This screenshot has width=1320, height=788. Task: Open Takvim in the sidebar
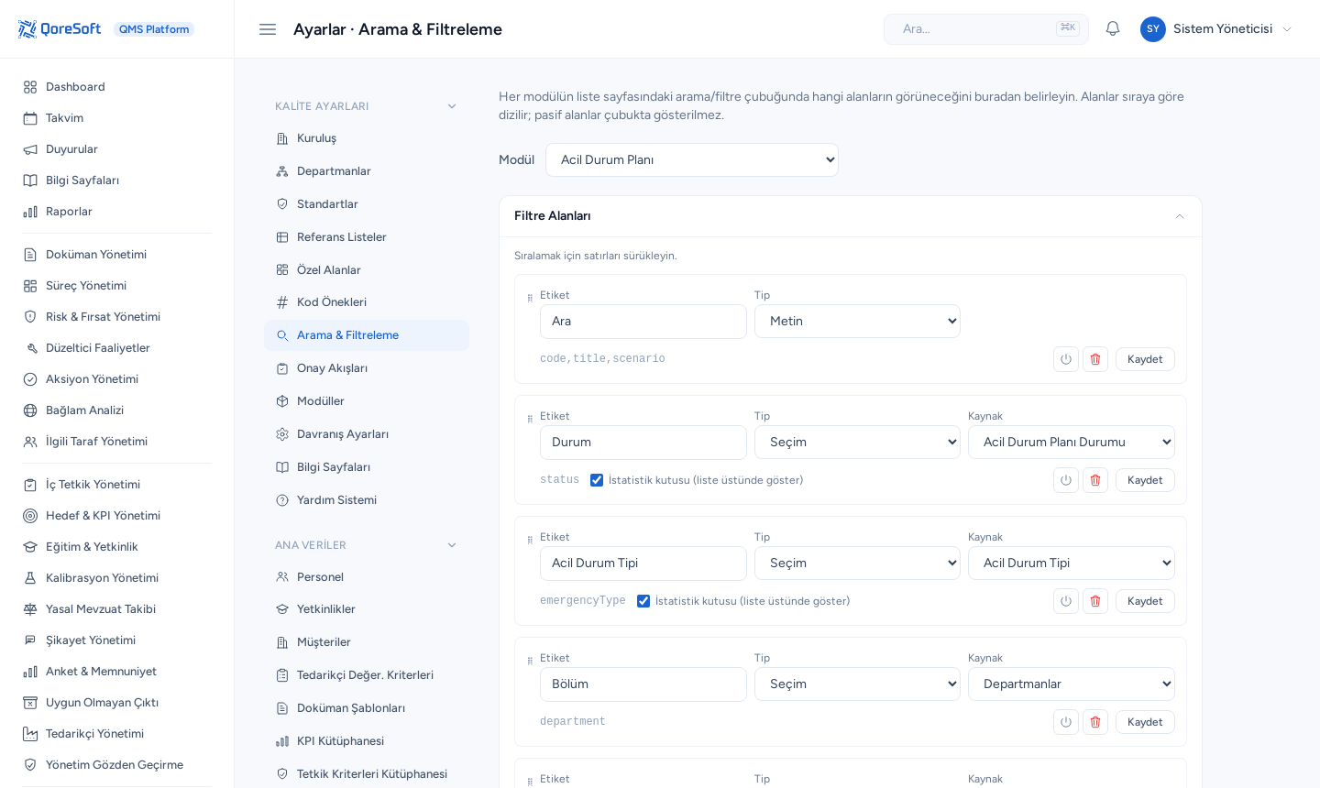coord(117,118)
